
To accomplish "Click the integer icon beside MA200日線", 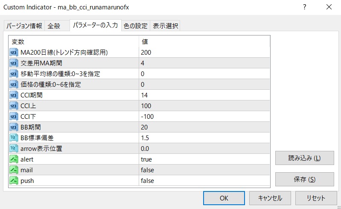I will coord(13,53).
